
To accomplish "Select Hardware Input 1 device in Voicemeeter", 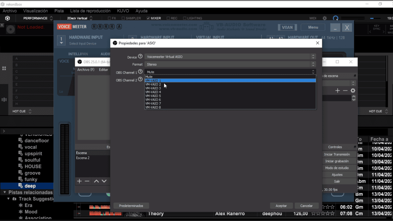I will [83, 44].
